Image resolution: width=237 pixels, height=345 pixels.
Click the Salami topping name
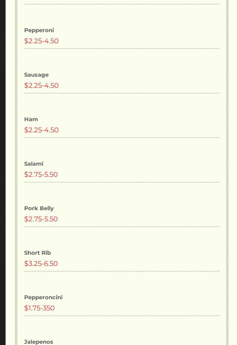34,164
